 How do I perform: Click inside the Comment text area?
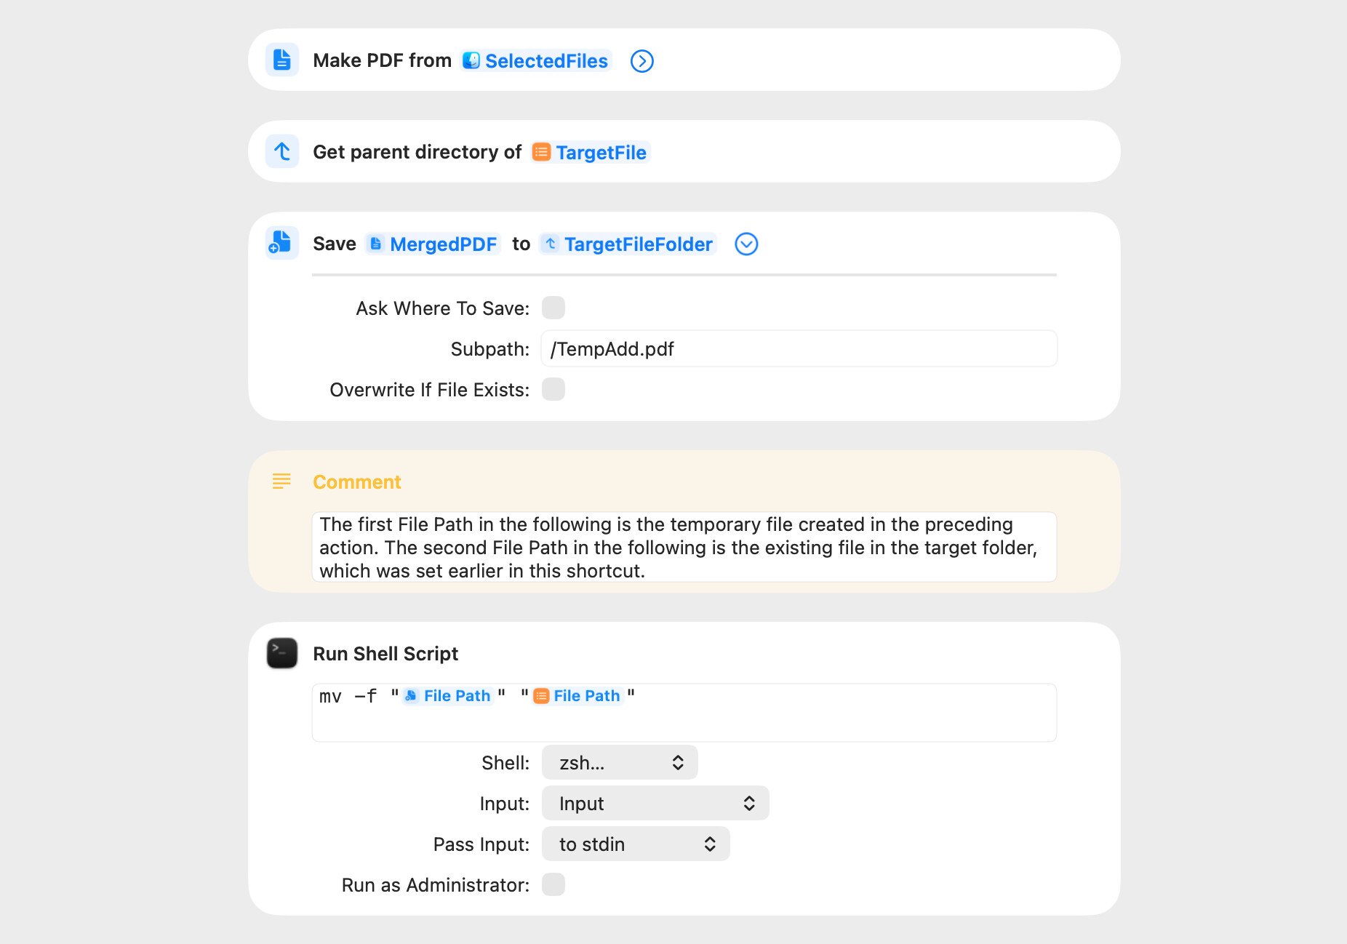click(x=684, y=548)
